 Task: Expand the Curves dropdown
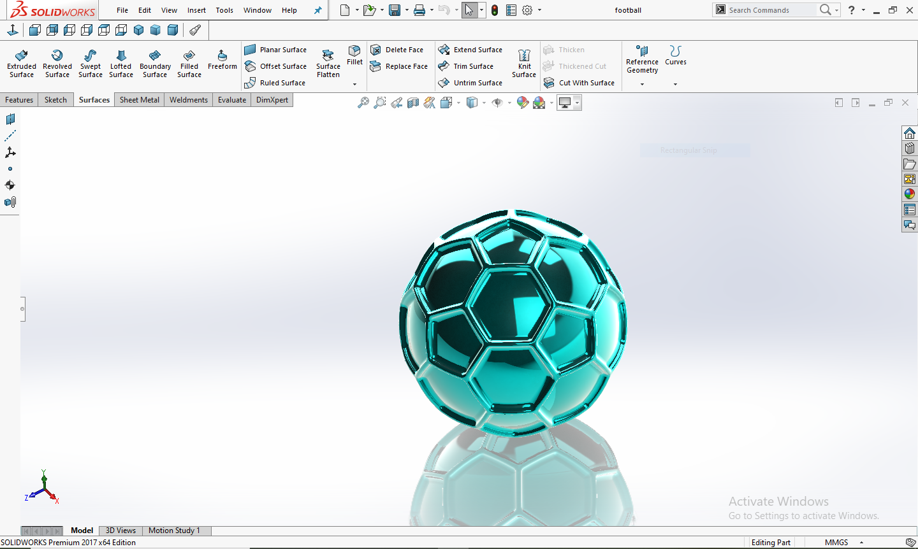(675, 84)
